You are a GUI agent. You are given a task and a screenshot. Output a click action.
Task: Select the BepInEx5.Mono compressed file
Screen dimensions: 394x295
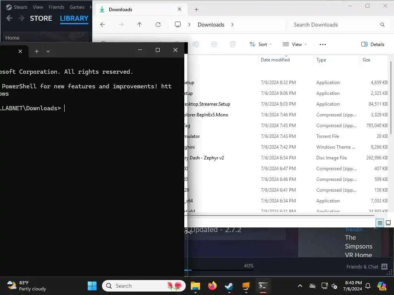[x=286, y=115]
